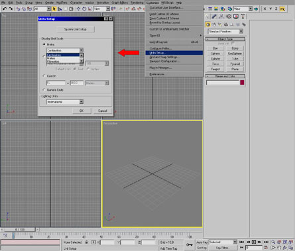Open the Motion panel tab icon
This screenshot has height=251, width=295.
229,17
